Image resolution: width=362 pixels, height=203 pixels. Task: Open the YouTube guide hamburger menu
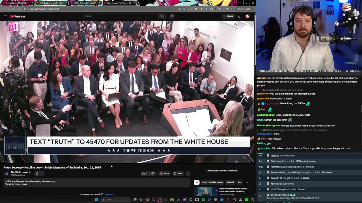(5, 16)
